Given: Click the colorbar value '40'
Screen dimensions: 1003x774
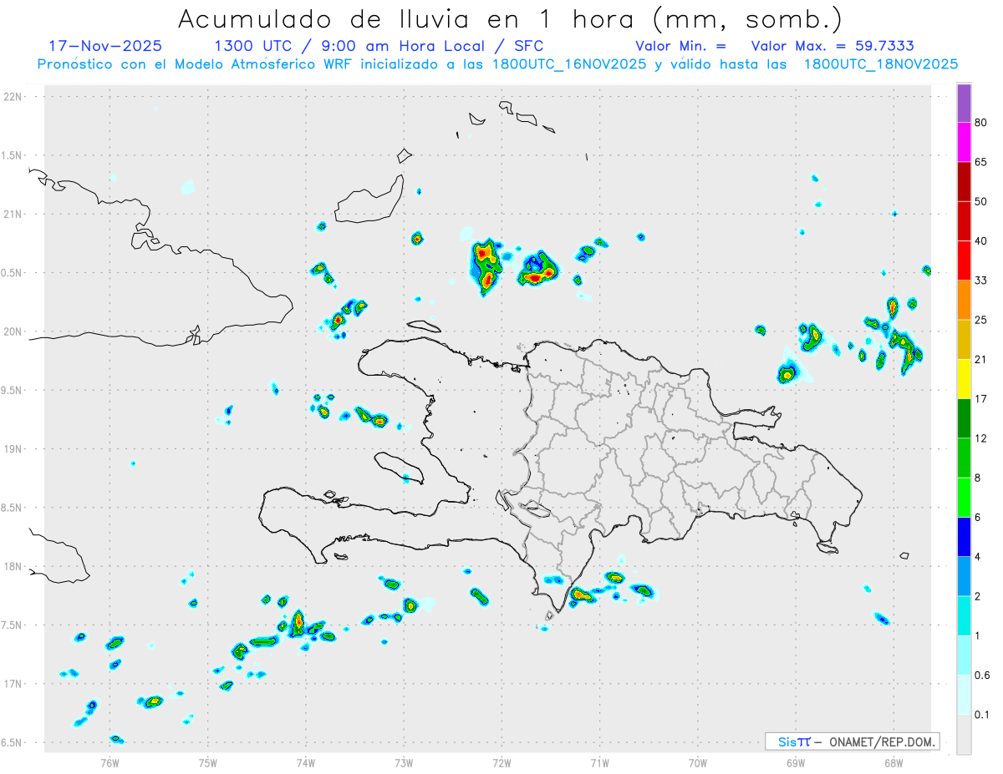Looking at the screenshot, I should click(981, 241).
